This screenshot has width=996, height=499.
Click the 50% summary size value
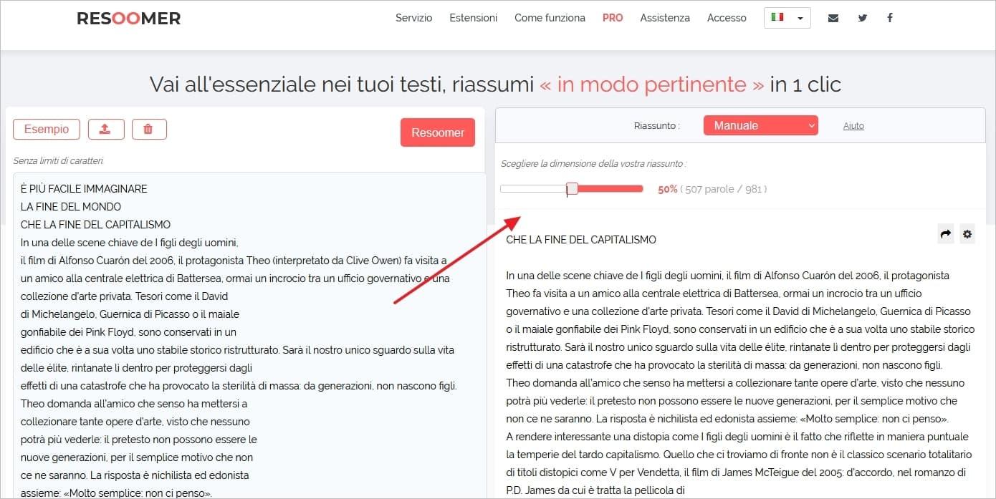pos(668,190)
